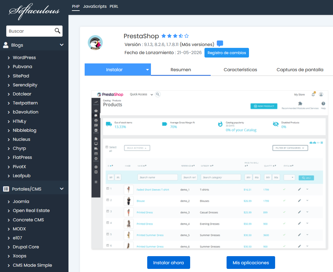Open the Capturas de pantalla tab
This screenshot has width=333, height=272.
pyautogui.click(x=300, y=70)
